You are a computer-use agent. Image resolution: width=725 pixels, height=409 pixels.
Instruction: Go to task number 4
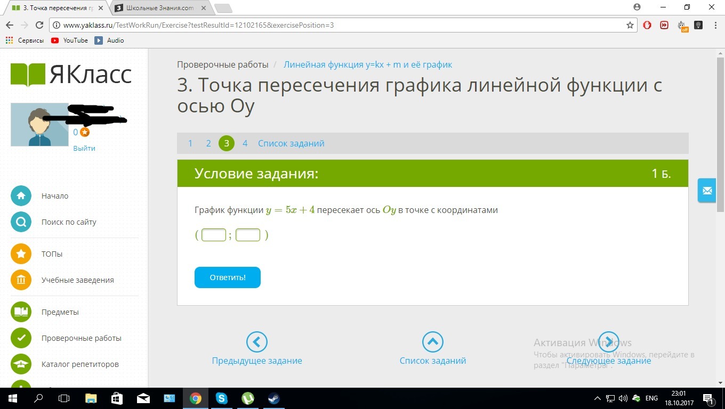(245, 143)
